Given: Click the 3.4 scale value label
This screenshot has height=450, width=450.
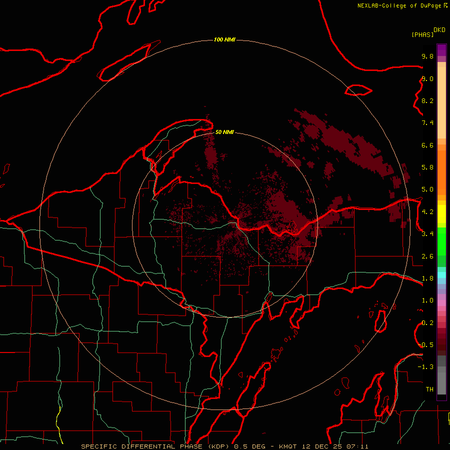Looking at the screenshot, I should click(427, 234).
